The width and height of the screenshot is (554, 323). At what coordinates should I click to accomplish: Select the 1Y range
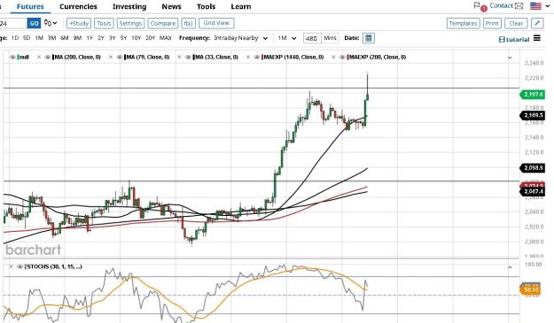point(90,38)
